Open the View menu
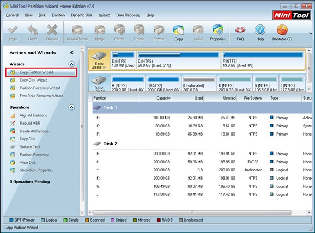This screenshot has height=233, width=315. tap(28, 15)
